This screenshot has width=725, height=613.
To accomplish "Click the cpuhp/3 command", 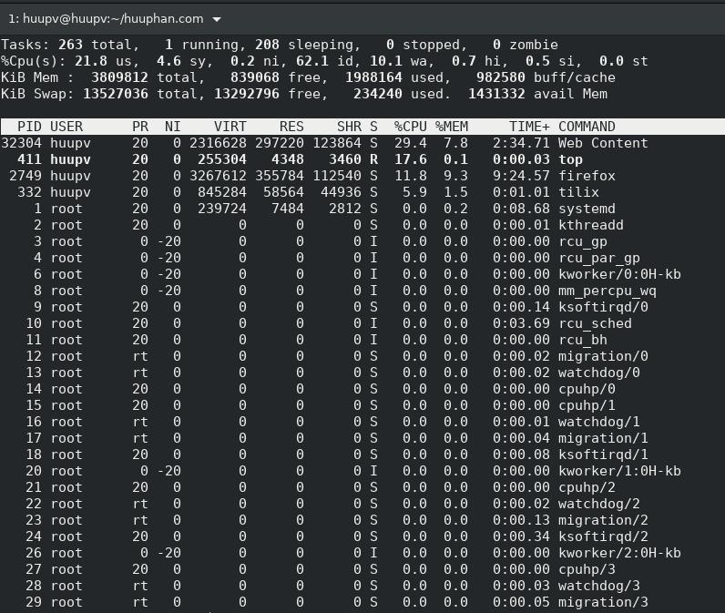I will [587, 570].
